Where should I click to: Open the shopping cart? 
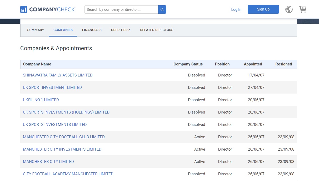[x=303, y=9]
